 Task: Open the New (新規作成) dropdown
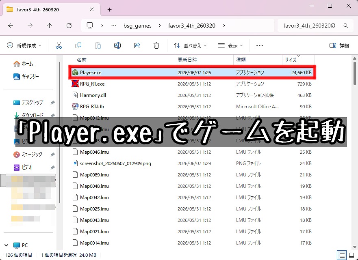coord(24,45)
